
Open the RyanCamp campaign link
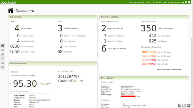[x=148, y=56]
